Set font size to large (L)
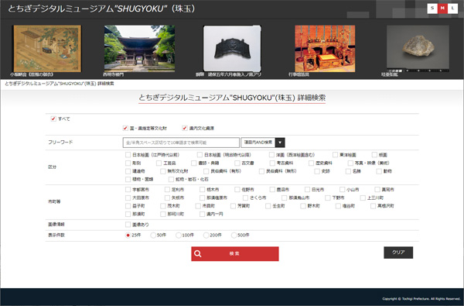 pyautogui.click(x=452, y=9)
